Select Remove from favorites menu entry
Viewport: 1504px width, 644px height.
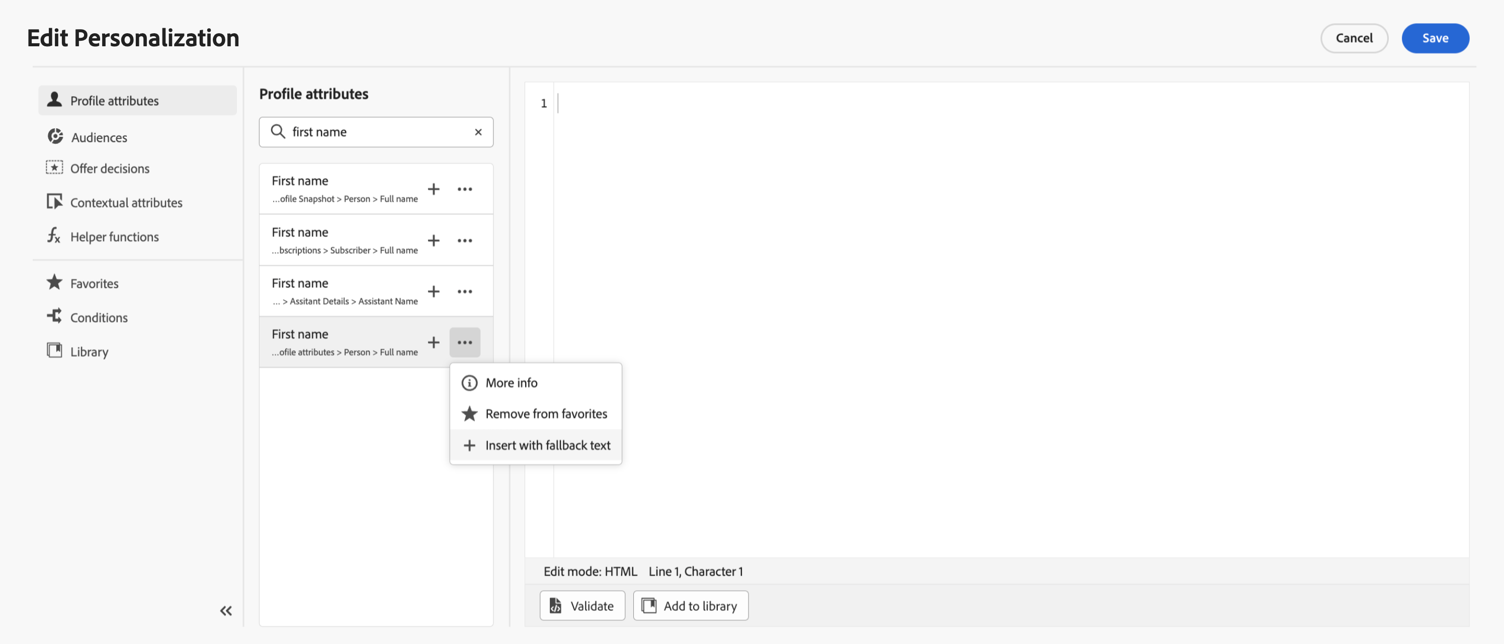click(x=545, y=414)
